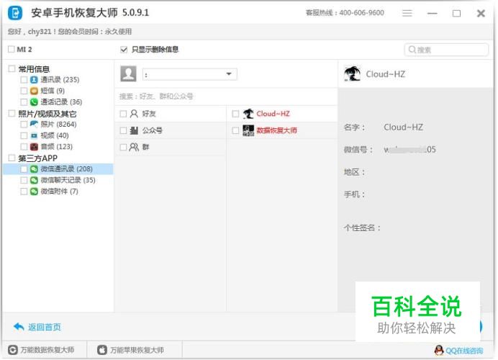
Task: Maximize the window
Action: [456, 14]
